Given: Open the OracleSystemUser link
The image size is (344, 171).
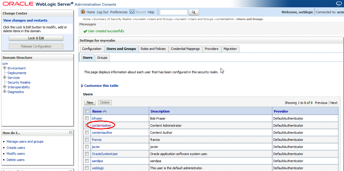Looking at the screenshot, I should [105, 154].
